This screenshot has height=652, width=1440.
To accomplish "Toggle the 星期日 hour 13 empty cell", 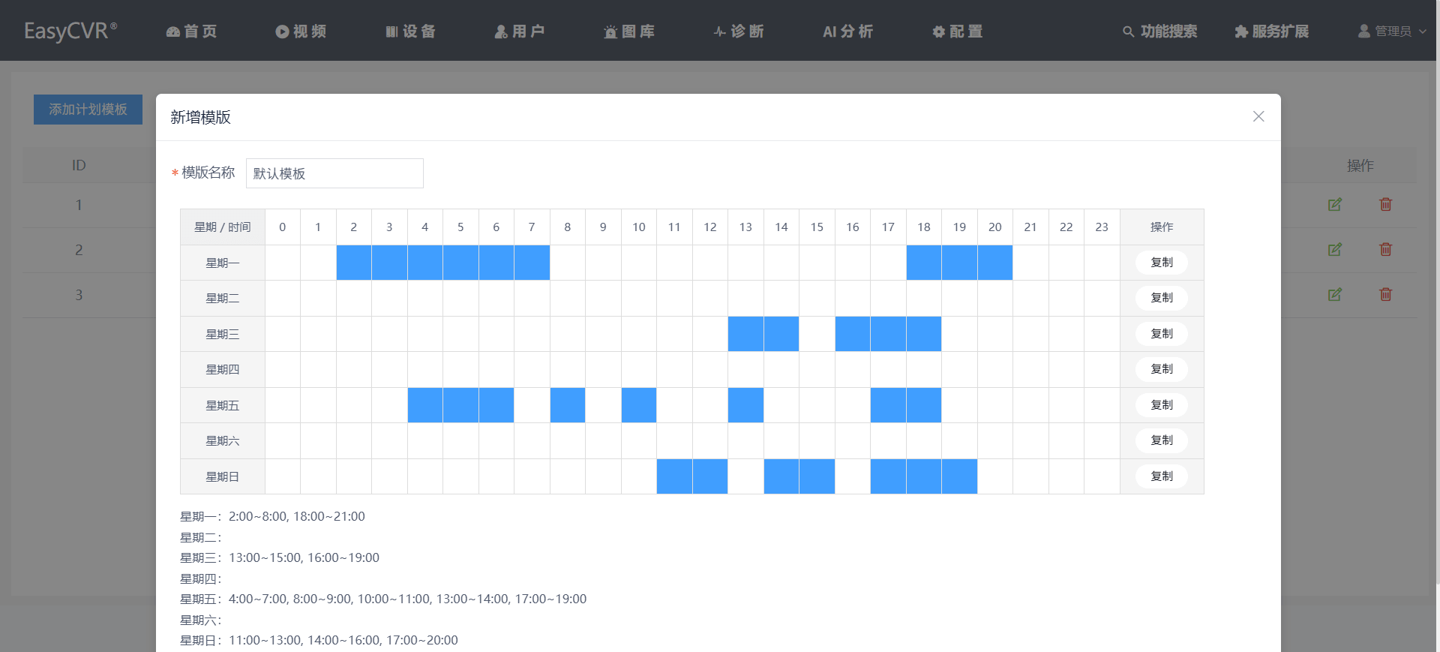I will (x=745, y=476).
